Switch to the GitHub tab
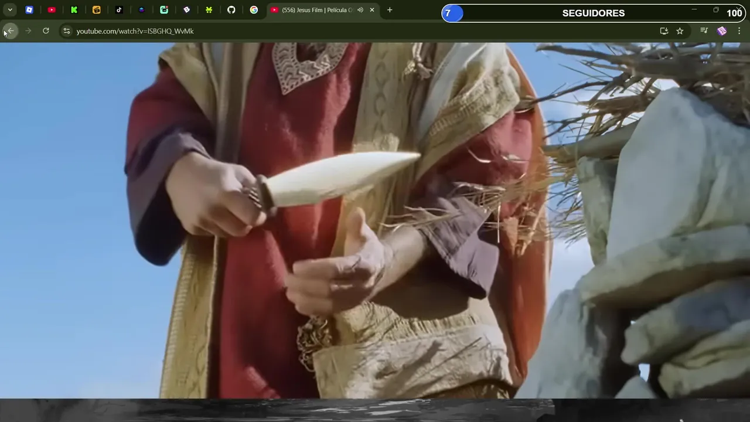This screenshot has height=422, width=750. click(x=231, y=10)
